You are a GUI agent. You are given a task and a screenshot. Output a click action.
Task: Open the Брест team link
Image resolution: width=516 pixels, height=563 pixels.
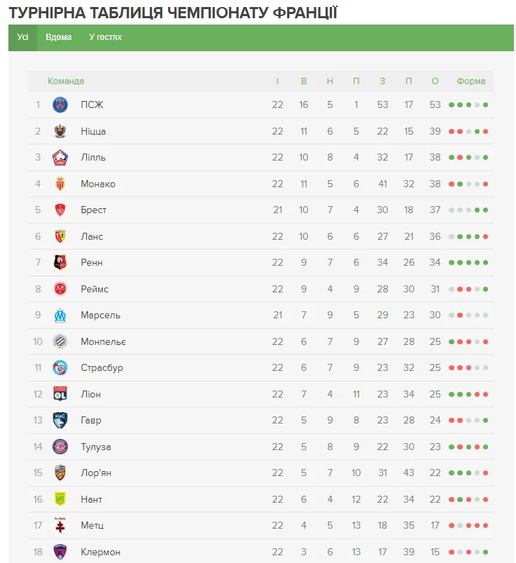pos(93,210)
